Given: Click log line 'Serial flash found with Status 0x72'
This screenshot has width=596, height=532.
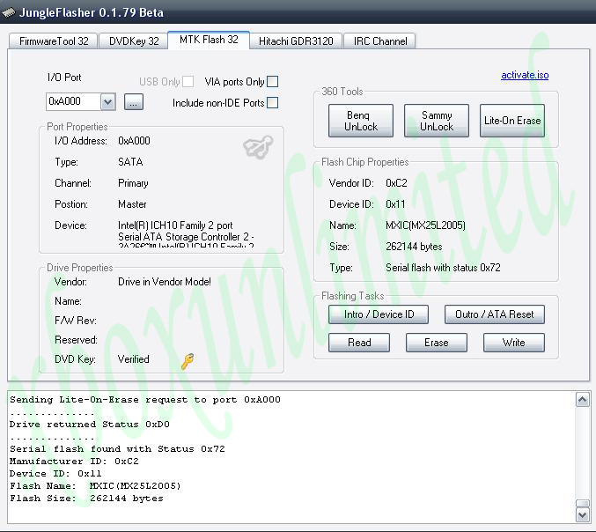Looking at the screenshot, I should tap(117, 449).
